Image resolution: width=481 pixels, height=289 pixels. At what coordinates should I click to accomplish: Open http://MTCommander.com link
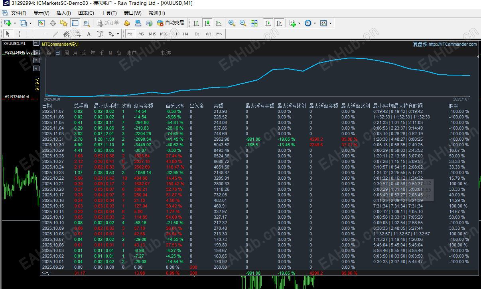(x=453, y=44)
